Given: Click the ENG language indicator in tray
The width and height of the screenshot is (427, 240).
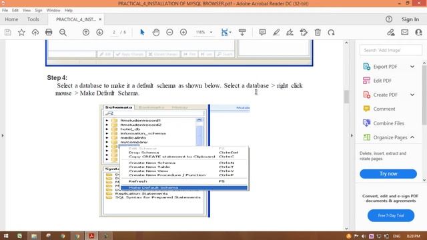Looking at the screenshot, I should click(396, 236).
